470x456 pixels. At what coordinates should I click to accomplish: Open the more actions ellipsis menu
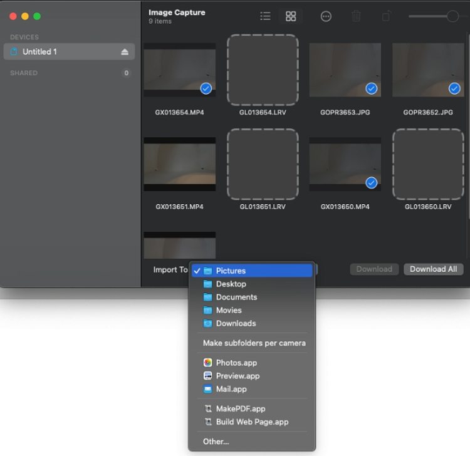326,16
